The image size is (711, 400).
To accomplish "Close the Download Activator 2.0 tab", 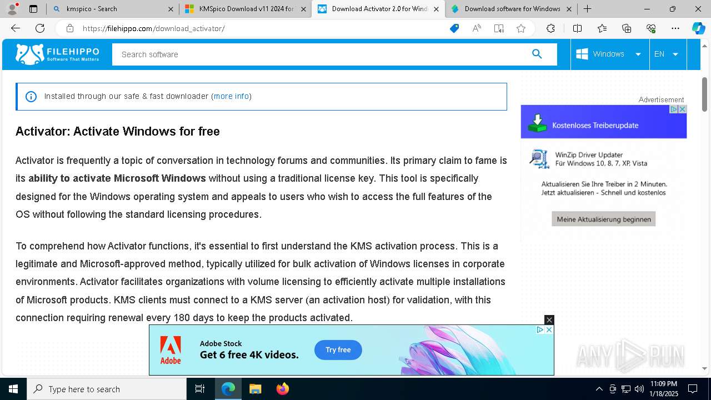I will coord(437,9).
